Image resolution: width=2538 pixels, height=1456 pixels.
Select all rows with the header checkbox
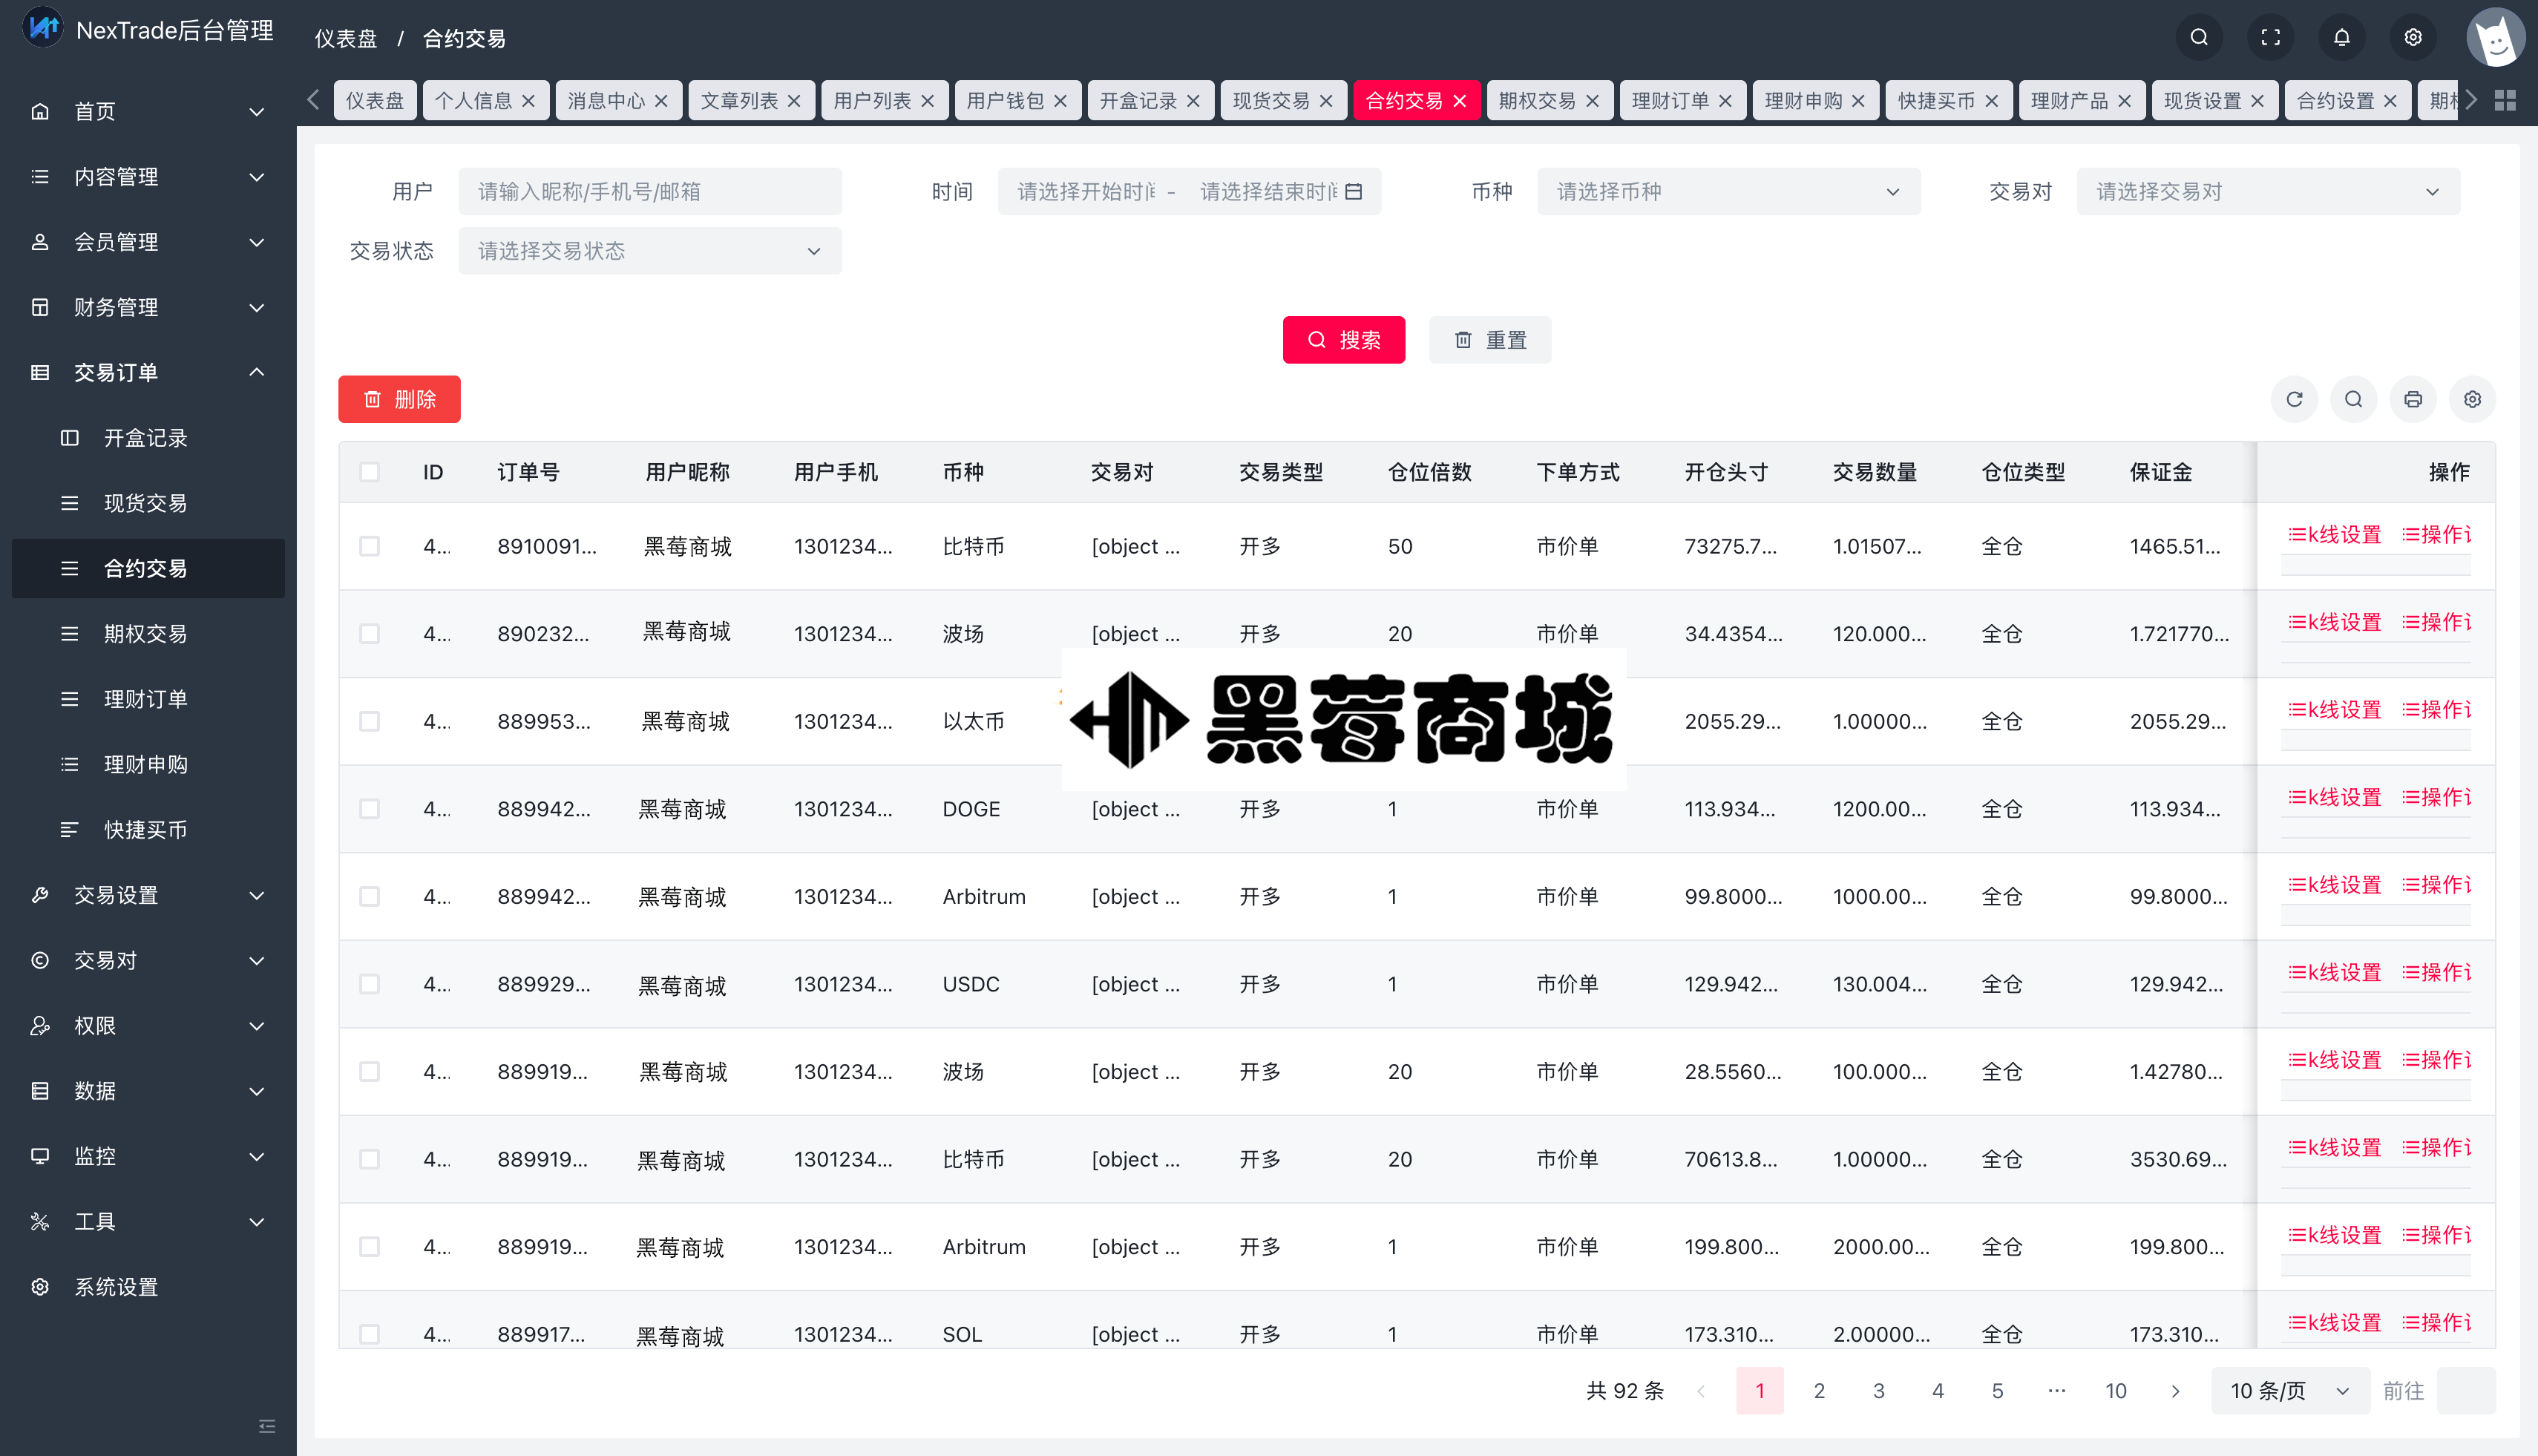tap(370, 472)
